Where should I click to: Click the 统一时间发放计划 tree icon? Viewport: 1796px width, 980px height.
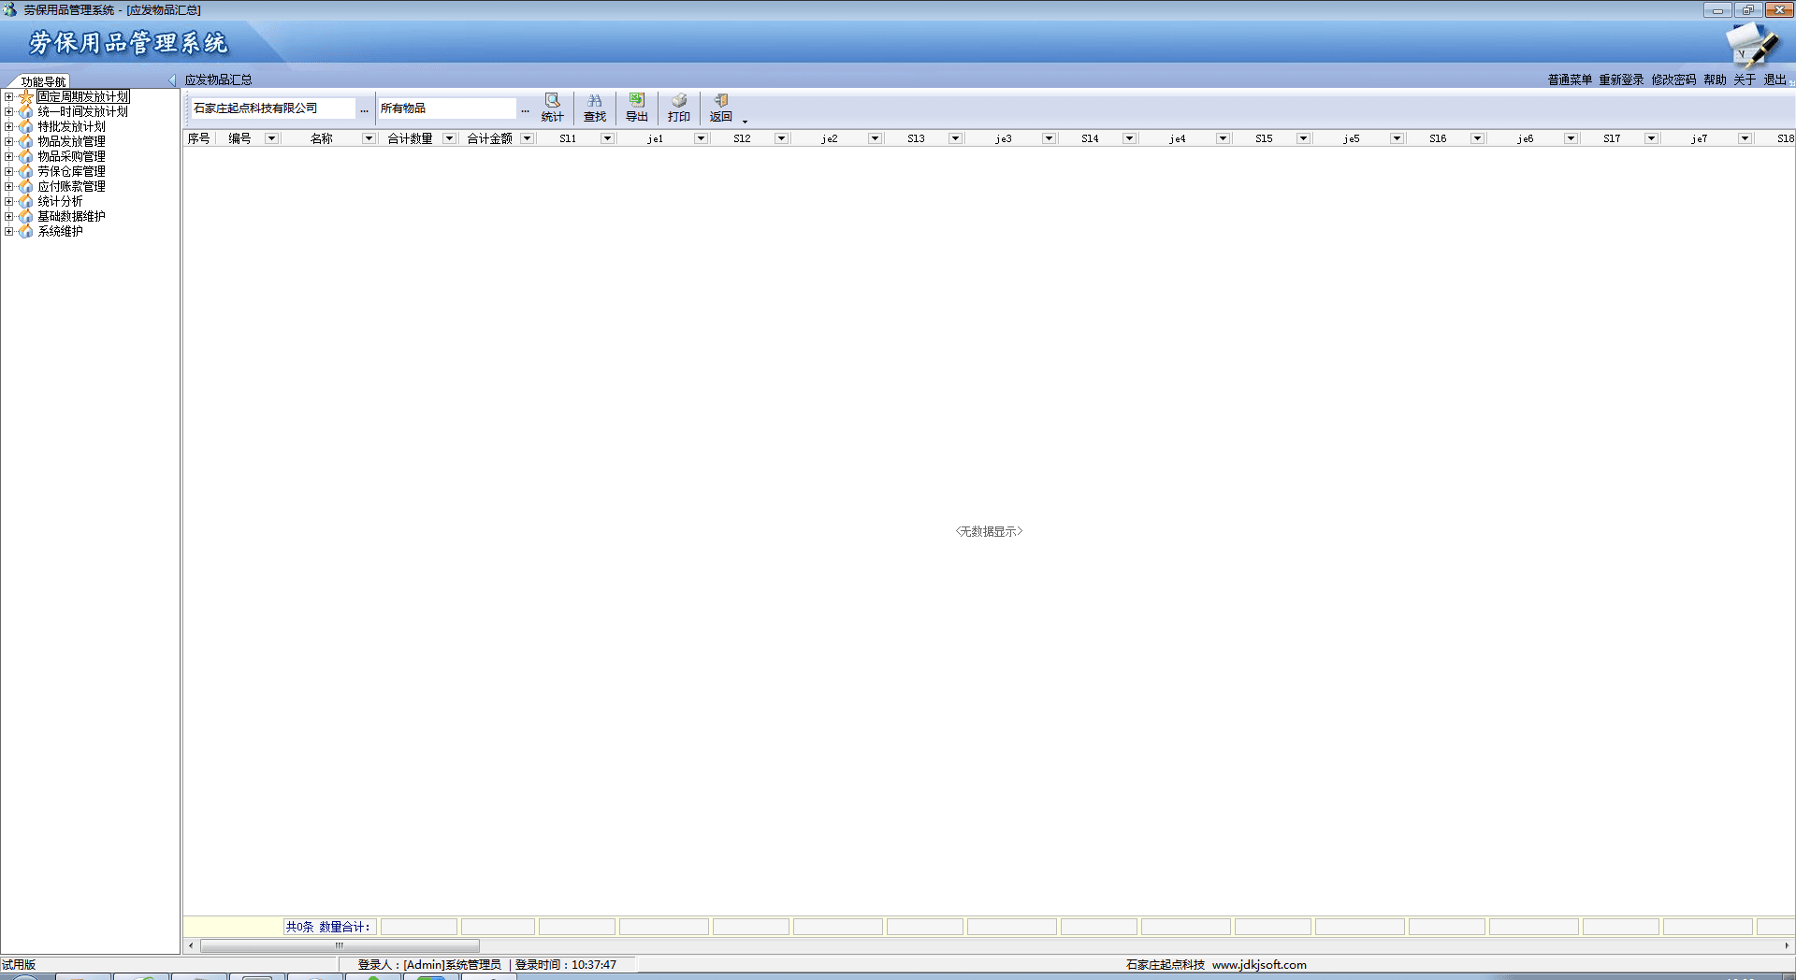click(26, 112)
